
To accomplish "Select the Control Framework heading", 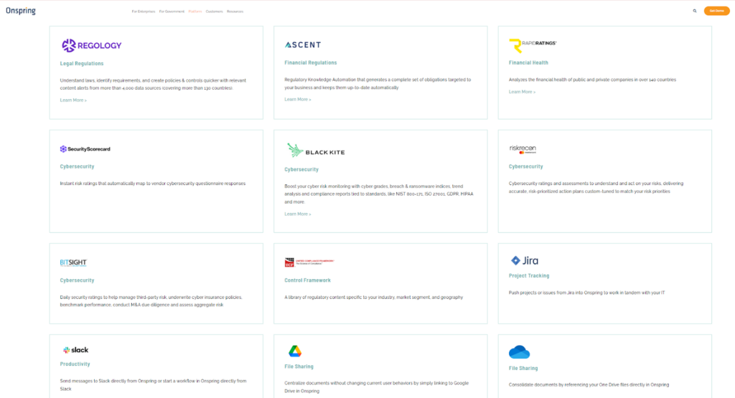I will click(x=307, y=280).
